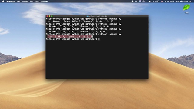
Task: Open the Вид menu
Action: click(32, 1)
